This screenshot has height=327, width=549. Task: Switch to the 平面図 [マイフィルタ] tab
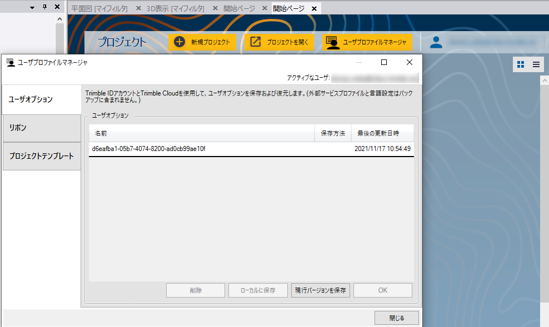pos(100,8)
